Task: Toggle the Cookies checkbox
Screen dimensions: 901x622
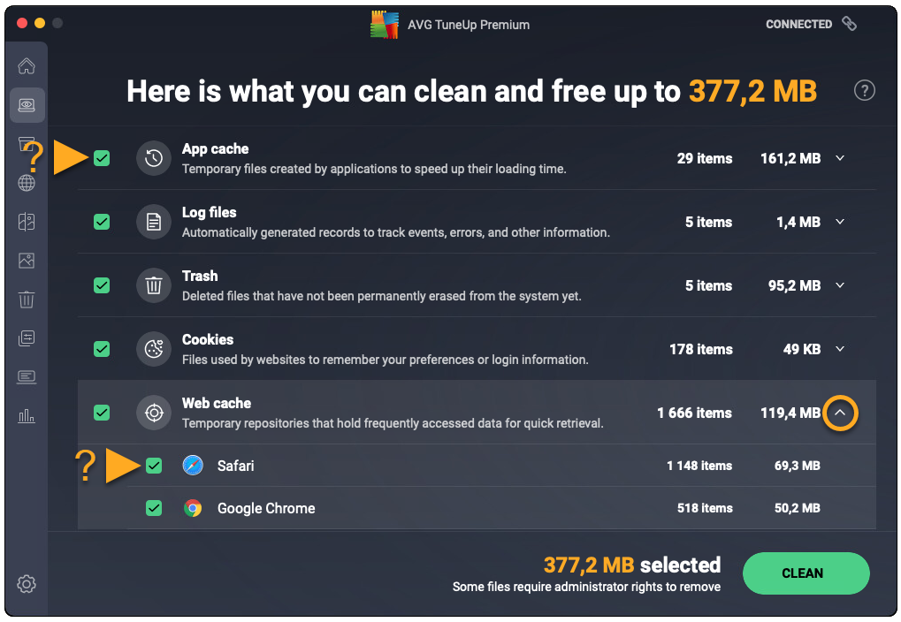Action: coord(102,349)
